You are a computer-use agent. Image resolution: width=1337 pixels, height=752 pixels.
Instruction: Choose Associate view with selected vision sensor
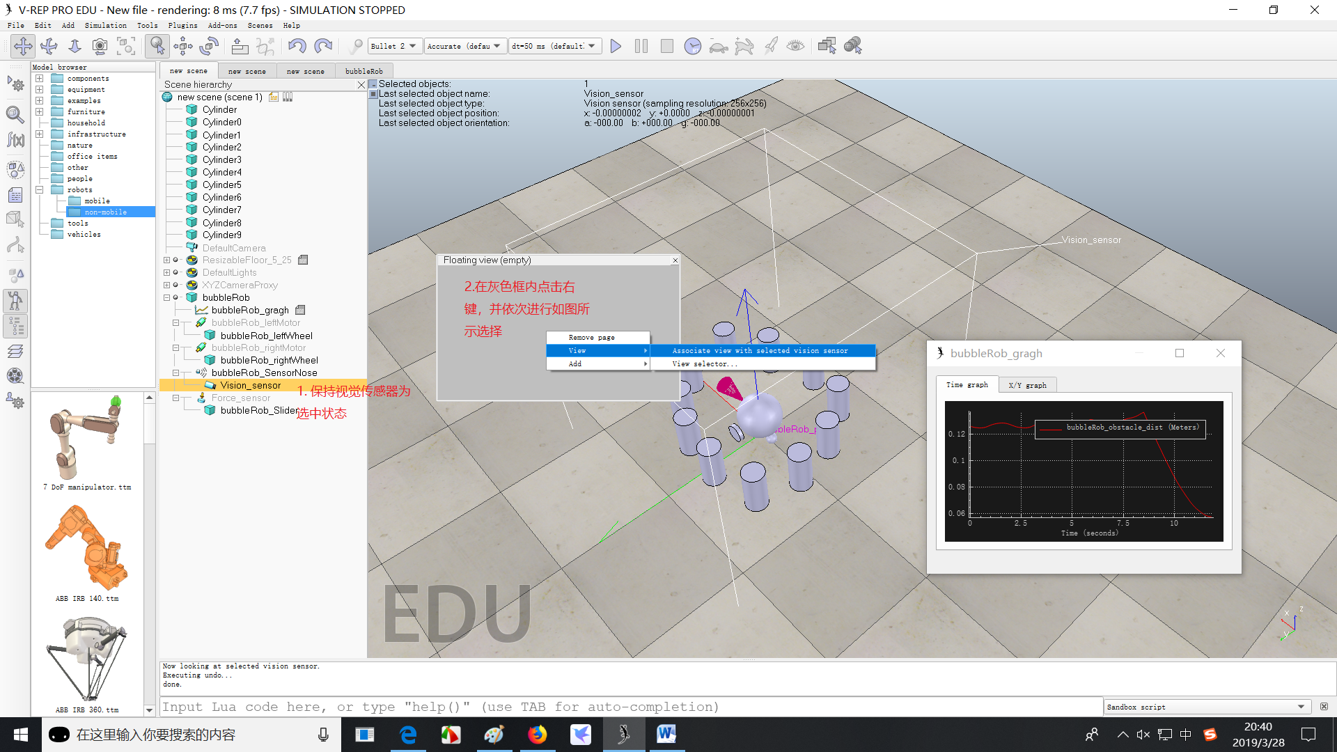pos(760,350)
